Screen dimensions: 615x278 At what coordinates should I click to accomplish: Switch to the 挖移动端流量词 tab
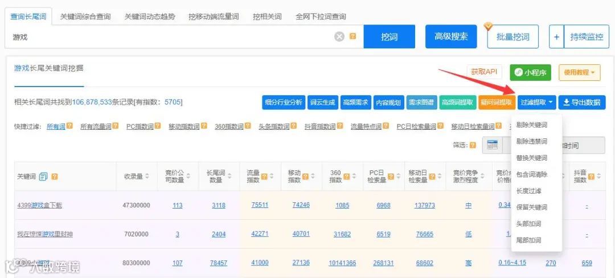tap(214, 17)
